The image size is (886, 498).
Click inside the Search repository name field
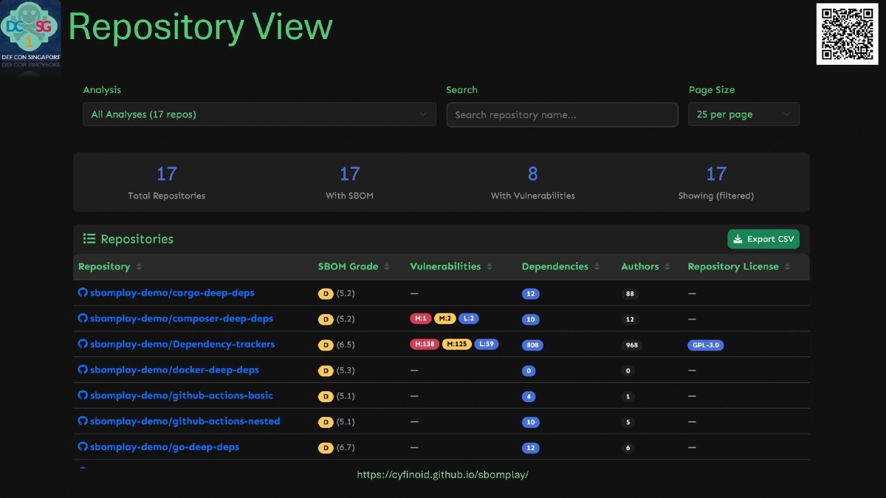point(562,114)
